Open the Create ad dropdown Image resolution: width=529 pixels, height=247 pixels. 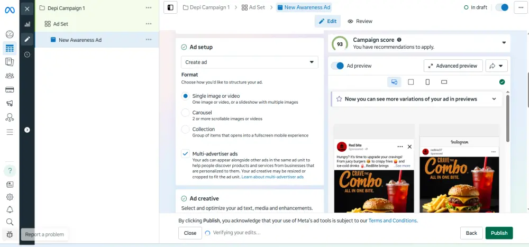(x=250, y=62)
